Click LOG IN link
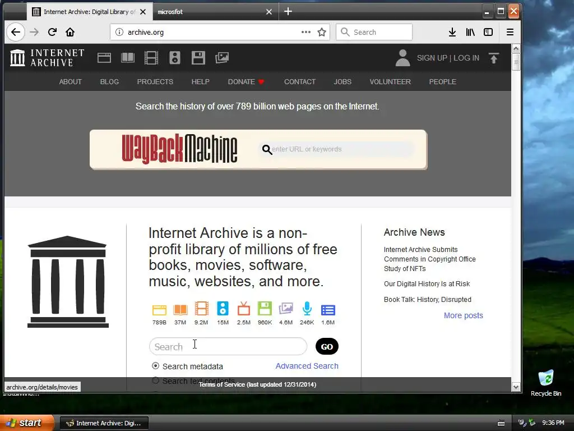 pyautogui.click(x=466, y=58)
